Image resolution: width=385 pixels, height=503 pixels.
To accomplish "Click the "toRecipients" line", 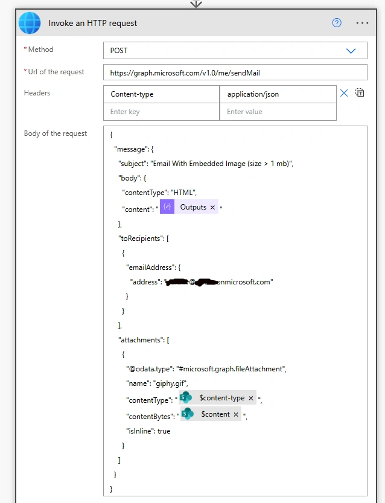I will 144,239.
